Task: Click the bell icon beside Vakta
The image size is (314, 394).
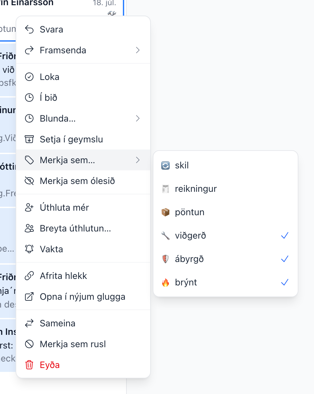Action: [29, 249]
